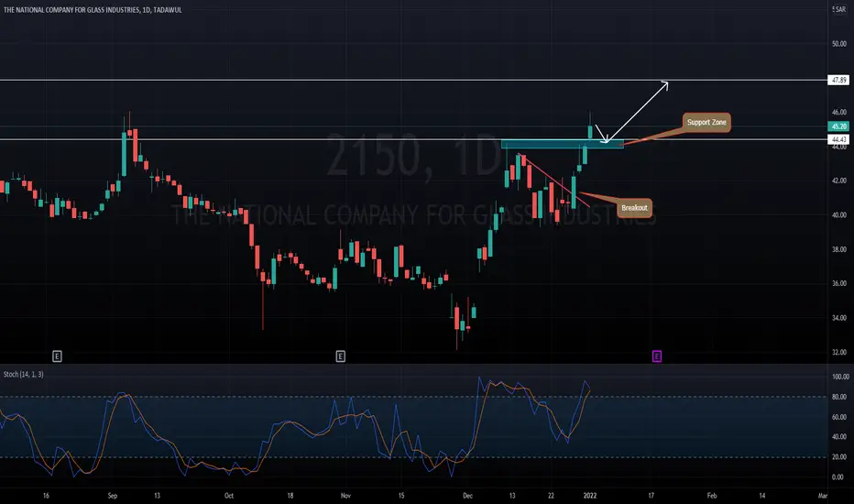The height and width of the screenshot is (504, 854).
Task: Click the Feb date label
Action: click(x=712, y=496)
